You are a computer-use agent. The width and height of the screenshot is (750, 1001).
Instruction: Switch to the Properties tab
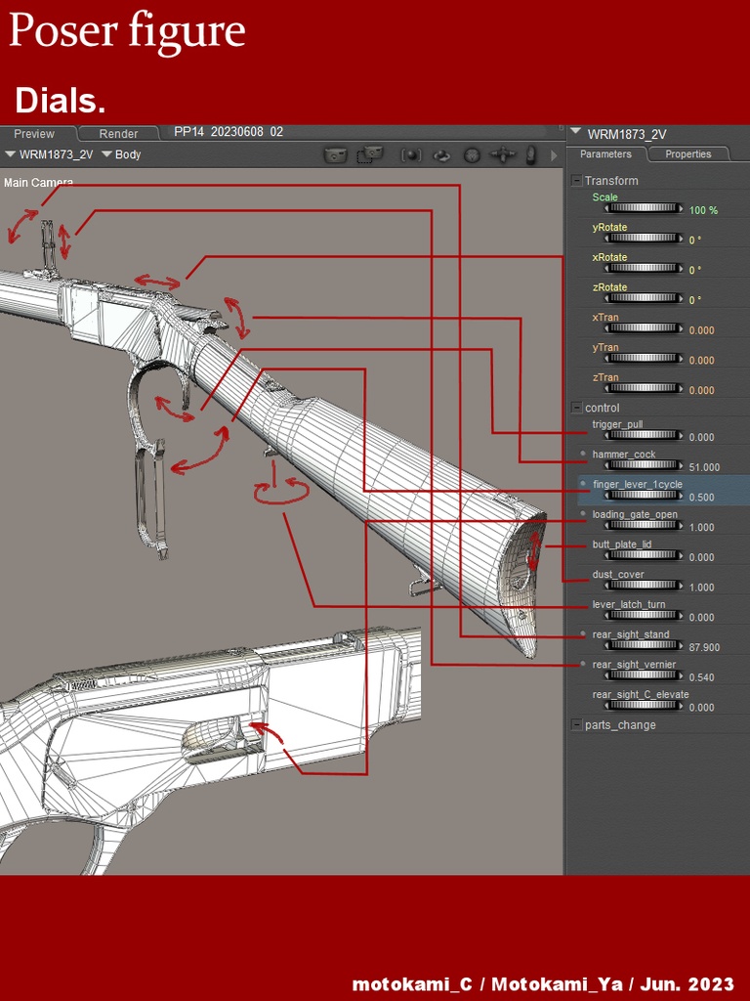[x=688, y=153]
